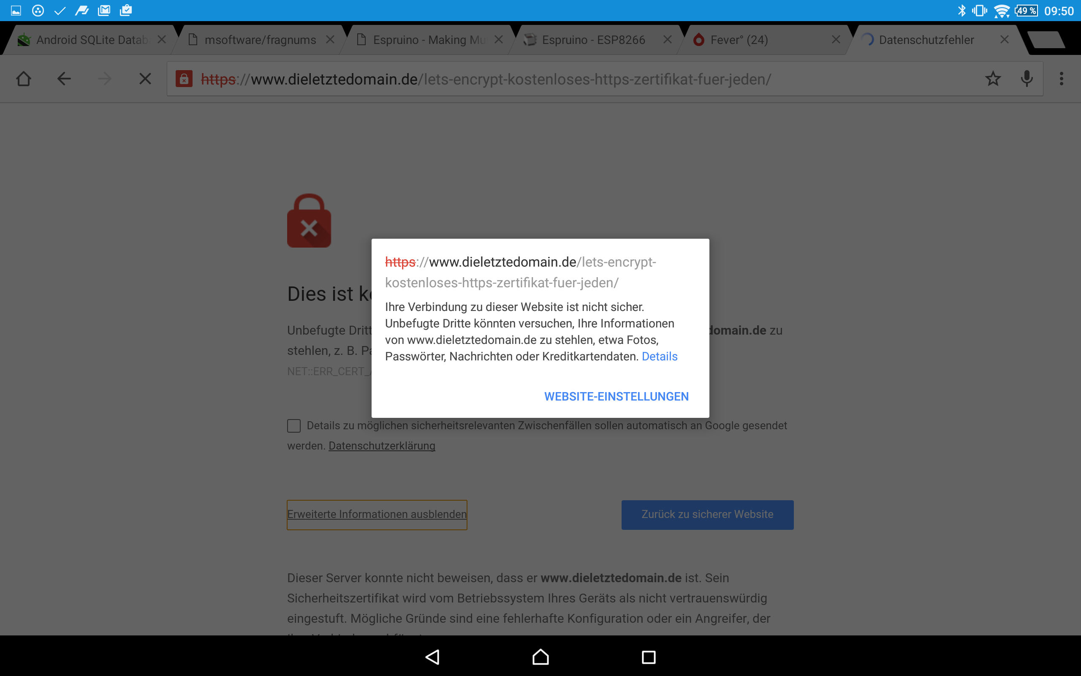Start voice search with the microphone icon
The width and height of the screenshot is (1081, 676).
pos(1027,79)
